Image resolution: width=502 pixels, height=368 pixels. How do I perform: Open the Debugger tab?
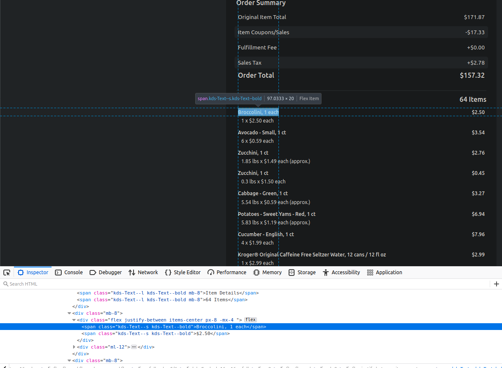pos(106,273)
